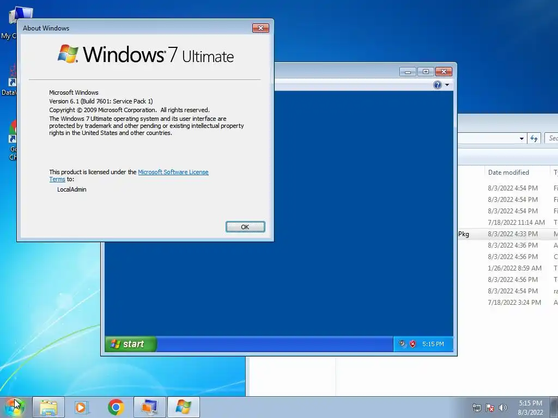Image resolution: width=558 pixels, height=418 pixels.
Task: Launch Windows Media Player from taskbar
Action: [82, 407]
